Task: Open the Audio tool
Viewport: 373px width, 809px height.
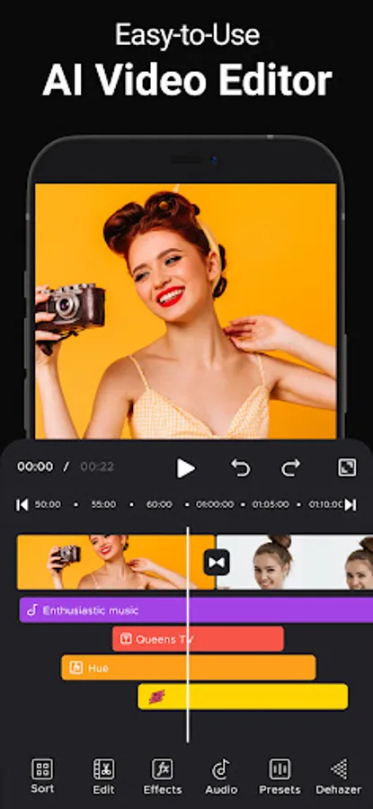Action: pos(221,776)
